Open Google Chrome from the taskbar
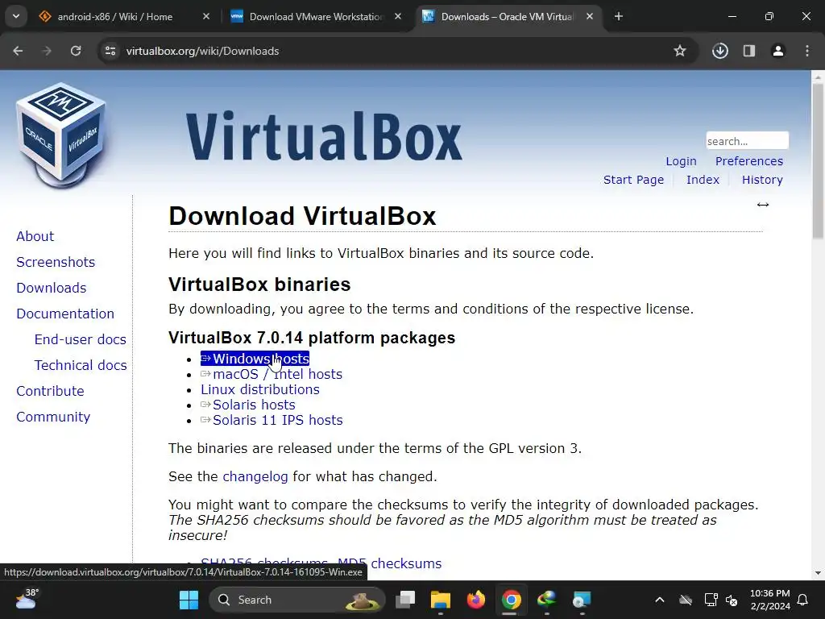Screen dimensions: 825x619 pyautogui.click(x=511, y=600)
